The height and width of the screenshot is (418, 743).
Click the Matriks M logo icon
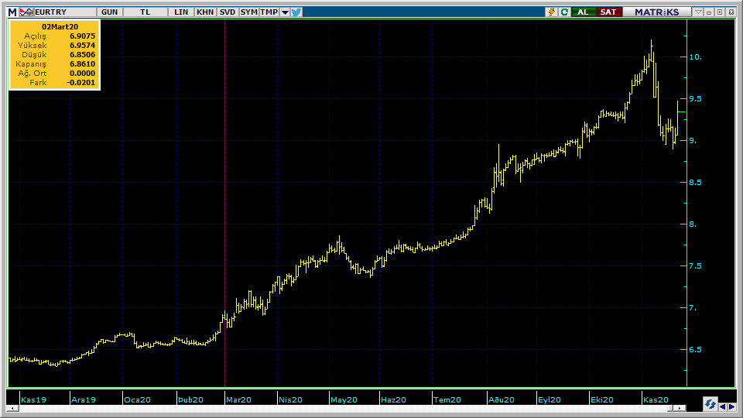(x=12, y=12)
